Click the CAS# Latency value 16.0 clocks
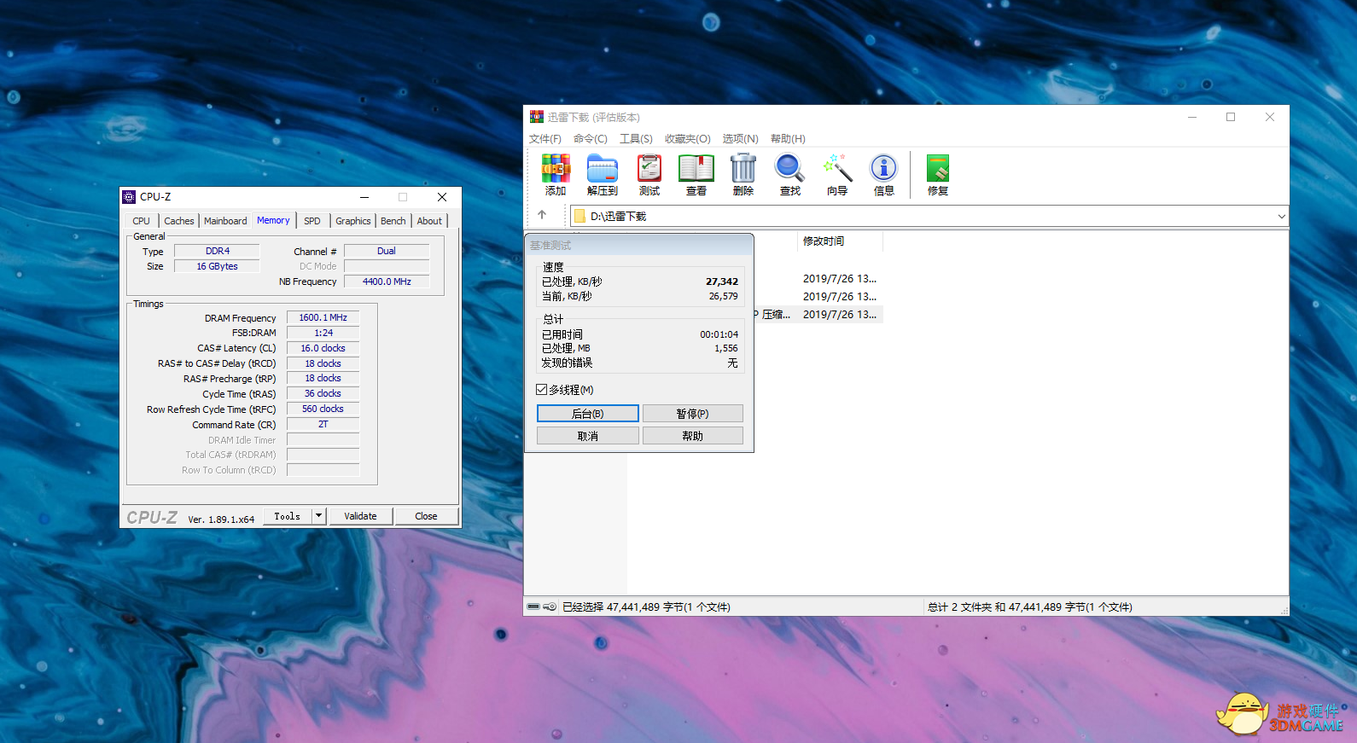This screenshot has height=743, width=1357. point(323,348)
